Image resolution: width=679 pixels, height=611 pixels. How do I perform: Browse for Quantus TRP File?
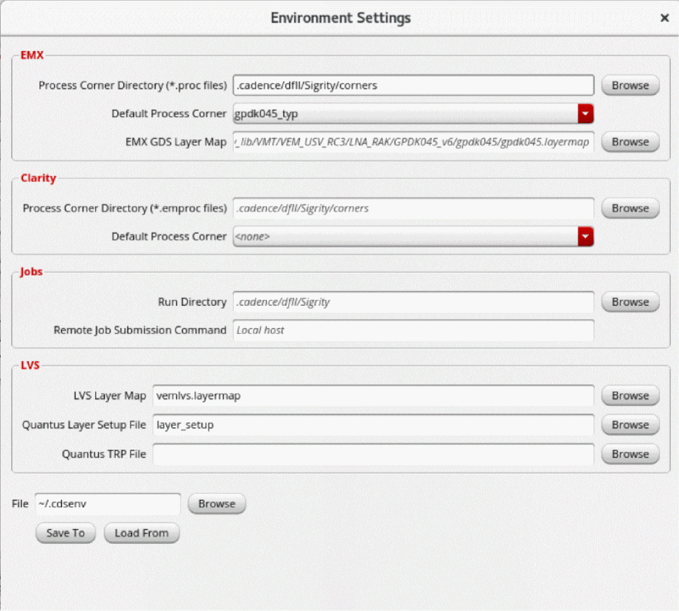630,455
